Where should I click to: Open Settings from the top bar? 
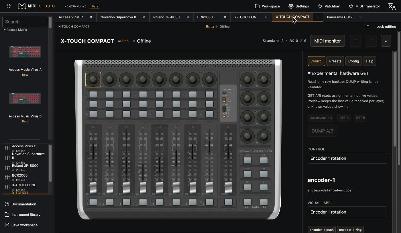point(299,6)
